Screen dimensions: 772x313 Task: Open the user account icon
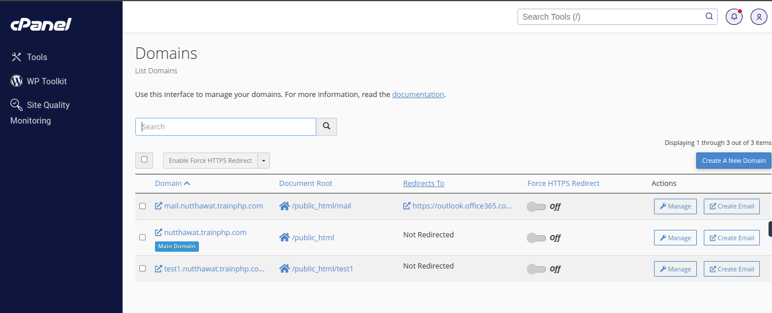click(759, 17)
